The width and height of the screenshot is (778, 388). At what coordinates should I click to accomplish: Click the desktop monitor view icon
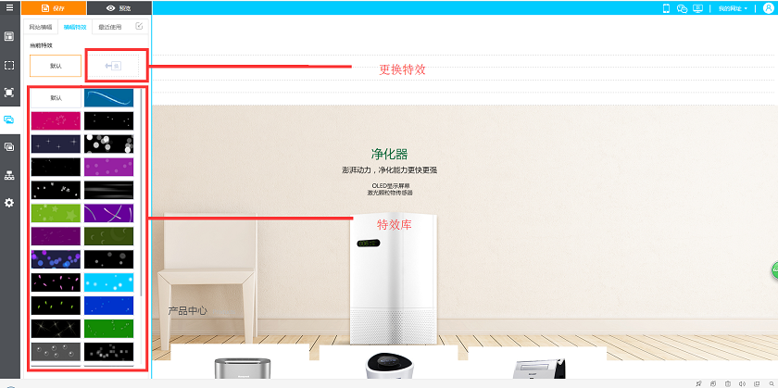point(698,8)
